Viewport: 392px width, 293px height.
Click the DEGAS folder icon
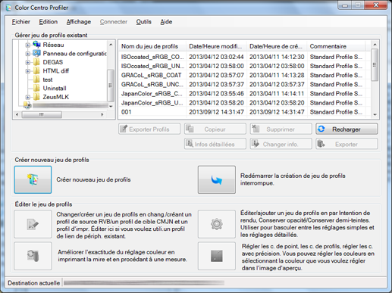(36, 62)
